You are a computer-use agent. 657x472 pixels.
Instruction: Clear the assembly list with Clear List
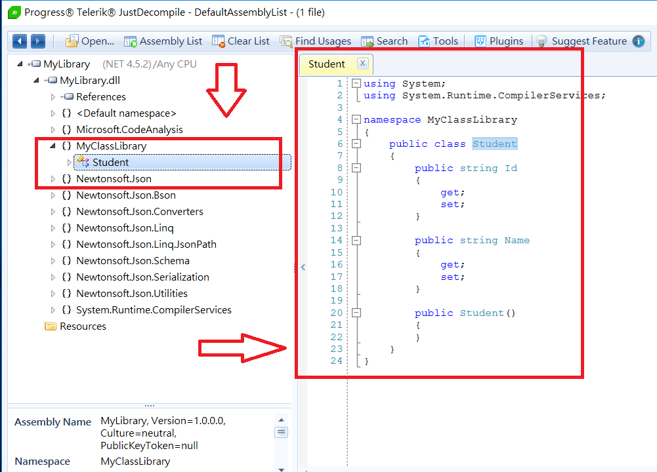(240, 41)
